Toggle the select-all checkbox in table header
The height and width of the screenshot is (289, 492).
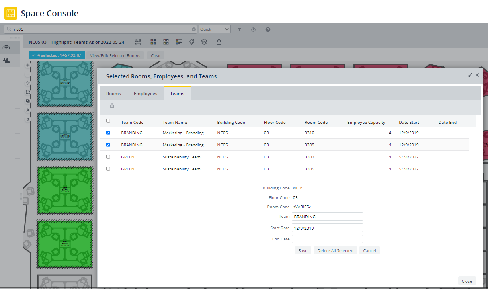click(108, 121)
